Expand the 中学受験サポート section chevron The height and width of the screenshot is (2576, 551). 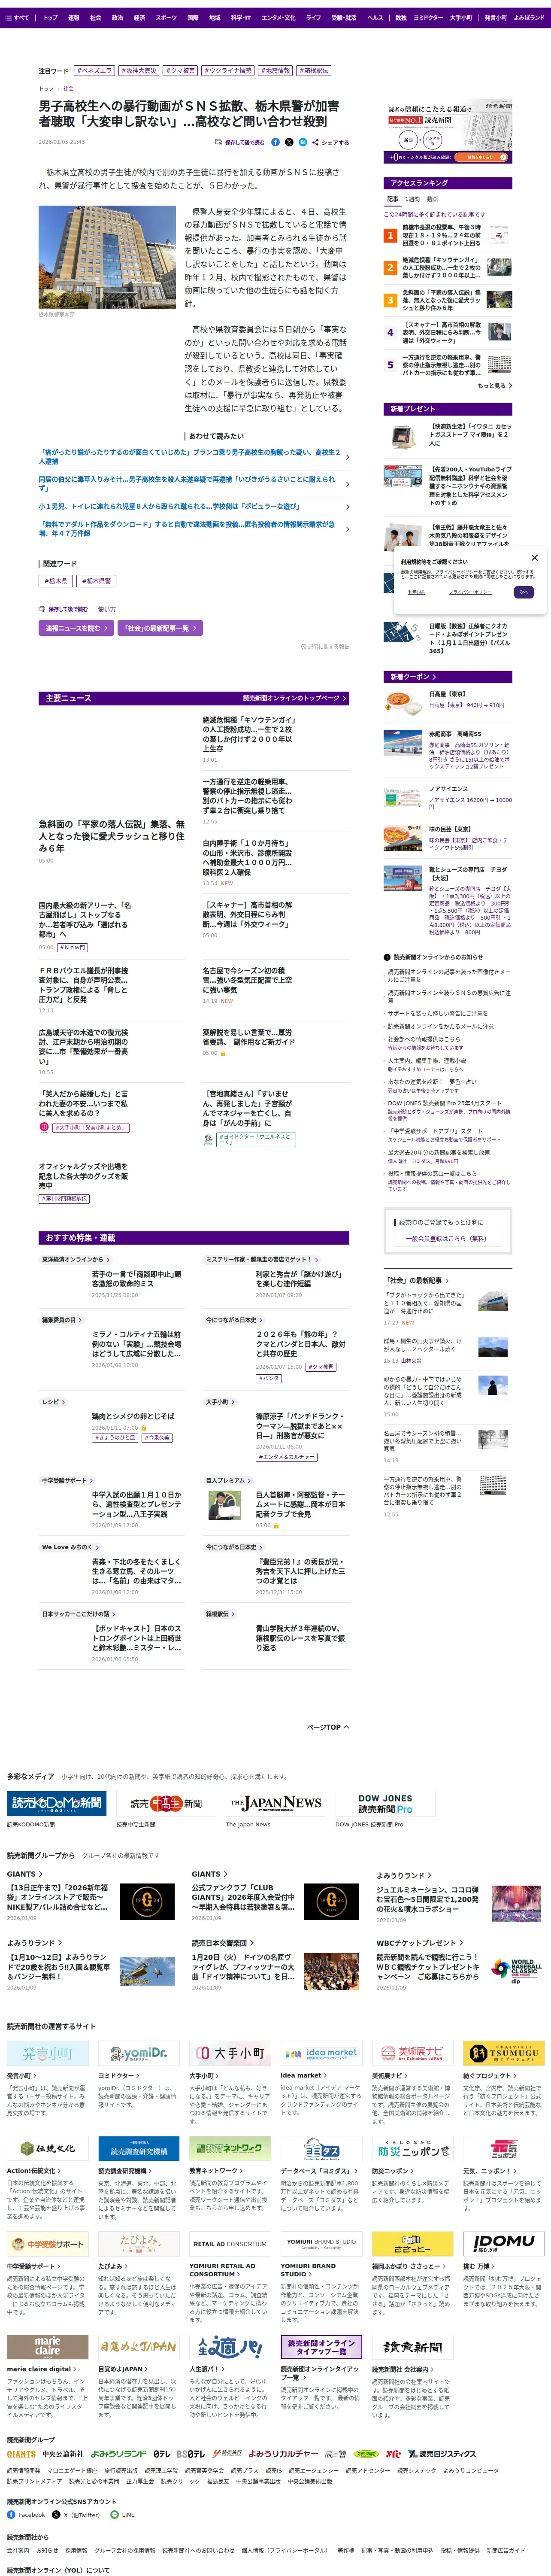click(92, 1481)
